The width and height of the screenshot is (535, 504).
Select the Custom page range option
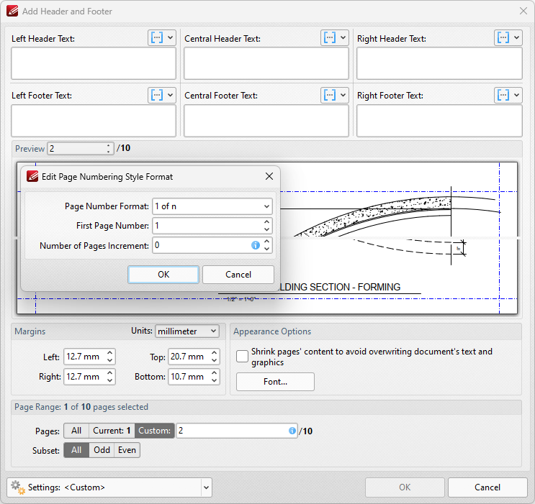click(x=155, y=431)
